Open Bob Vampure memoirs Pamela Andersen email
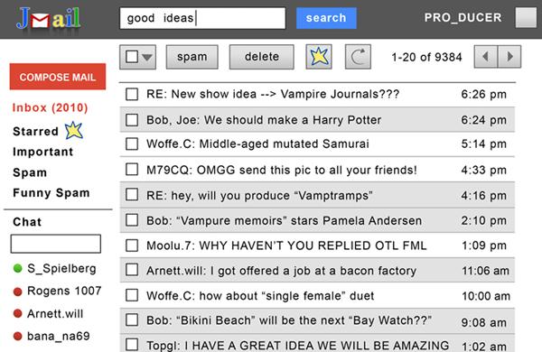The height and width of the screenshot is (352, 542). point(317,220)
